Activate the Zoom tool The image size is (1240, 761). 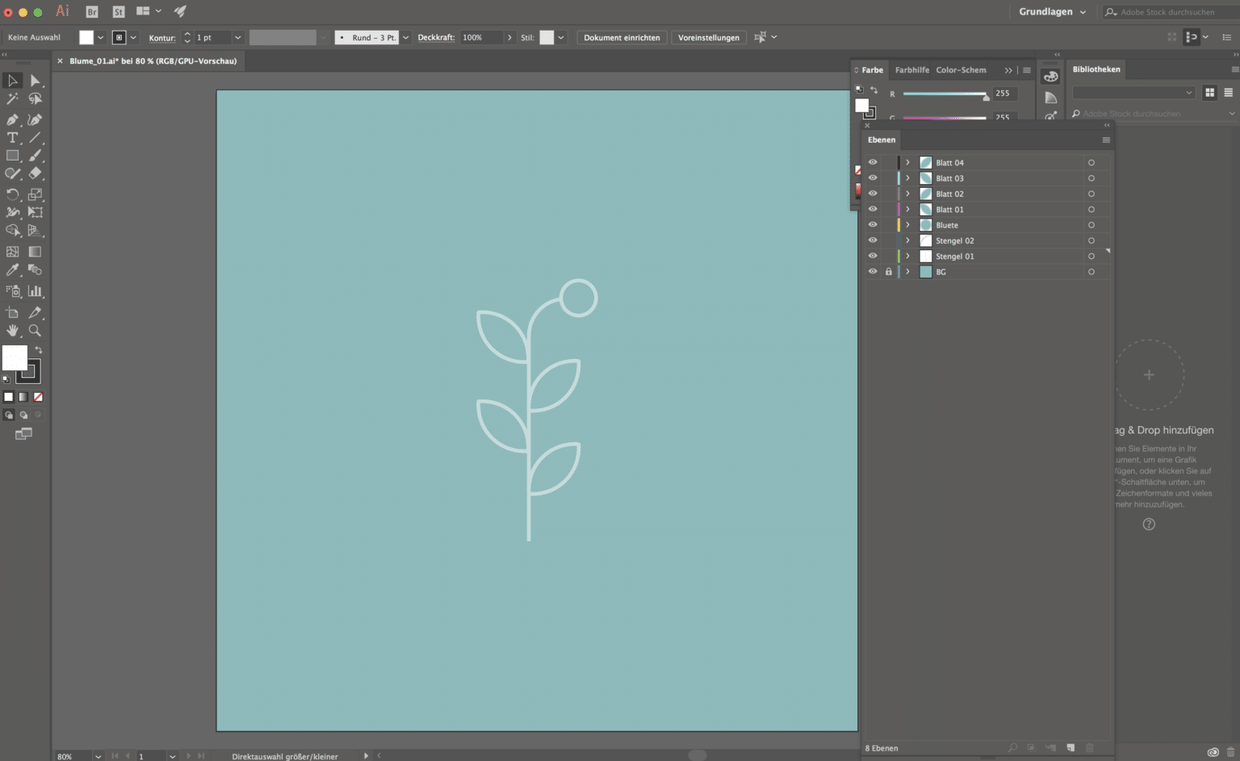[35, 330]
